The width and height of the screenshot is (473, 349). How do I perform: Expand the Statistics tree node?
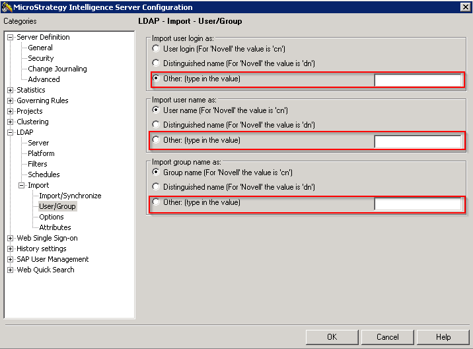pos(11,91)
